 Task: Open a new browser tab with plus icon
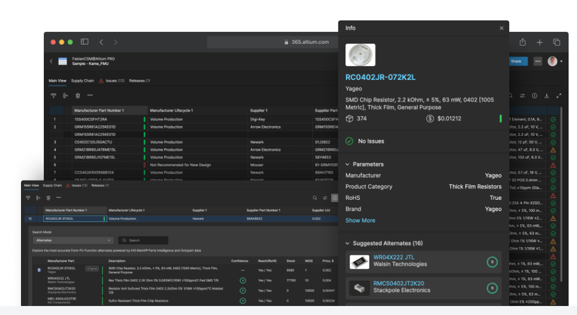click(540, 42)
